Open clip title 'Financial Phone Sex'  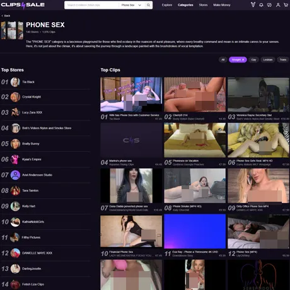(121, 252)
